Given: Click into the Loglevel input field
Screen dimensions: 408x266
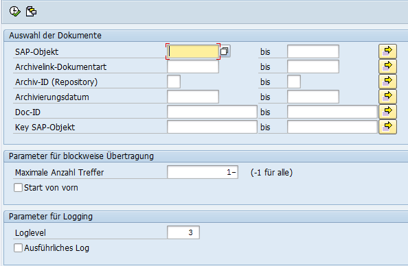Looking at the screenshot, I should [x=183, y=232].
